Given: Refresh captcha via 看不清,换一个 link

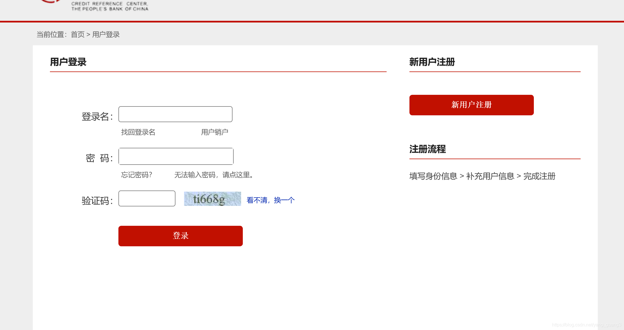Looking at the screenshot, I should 270,200.
